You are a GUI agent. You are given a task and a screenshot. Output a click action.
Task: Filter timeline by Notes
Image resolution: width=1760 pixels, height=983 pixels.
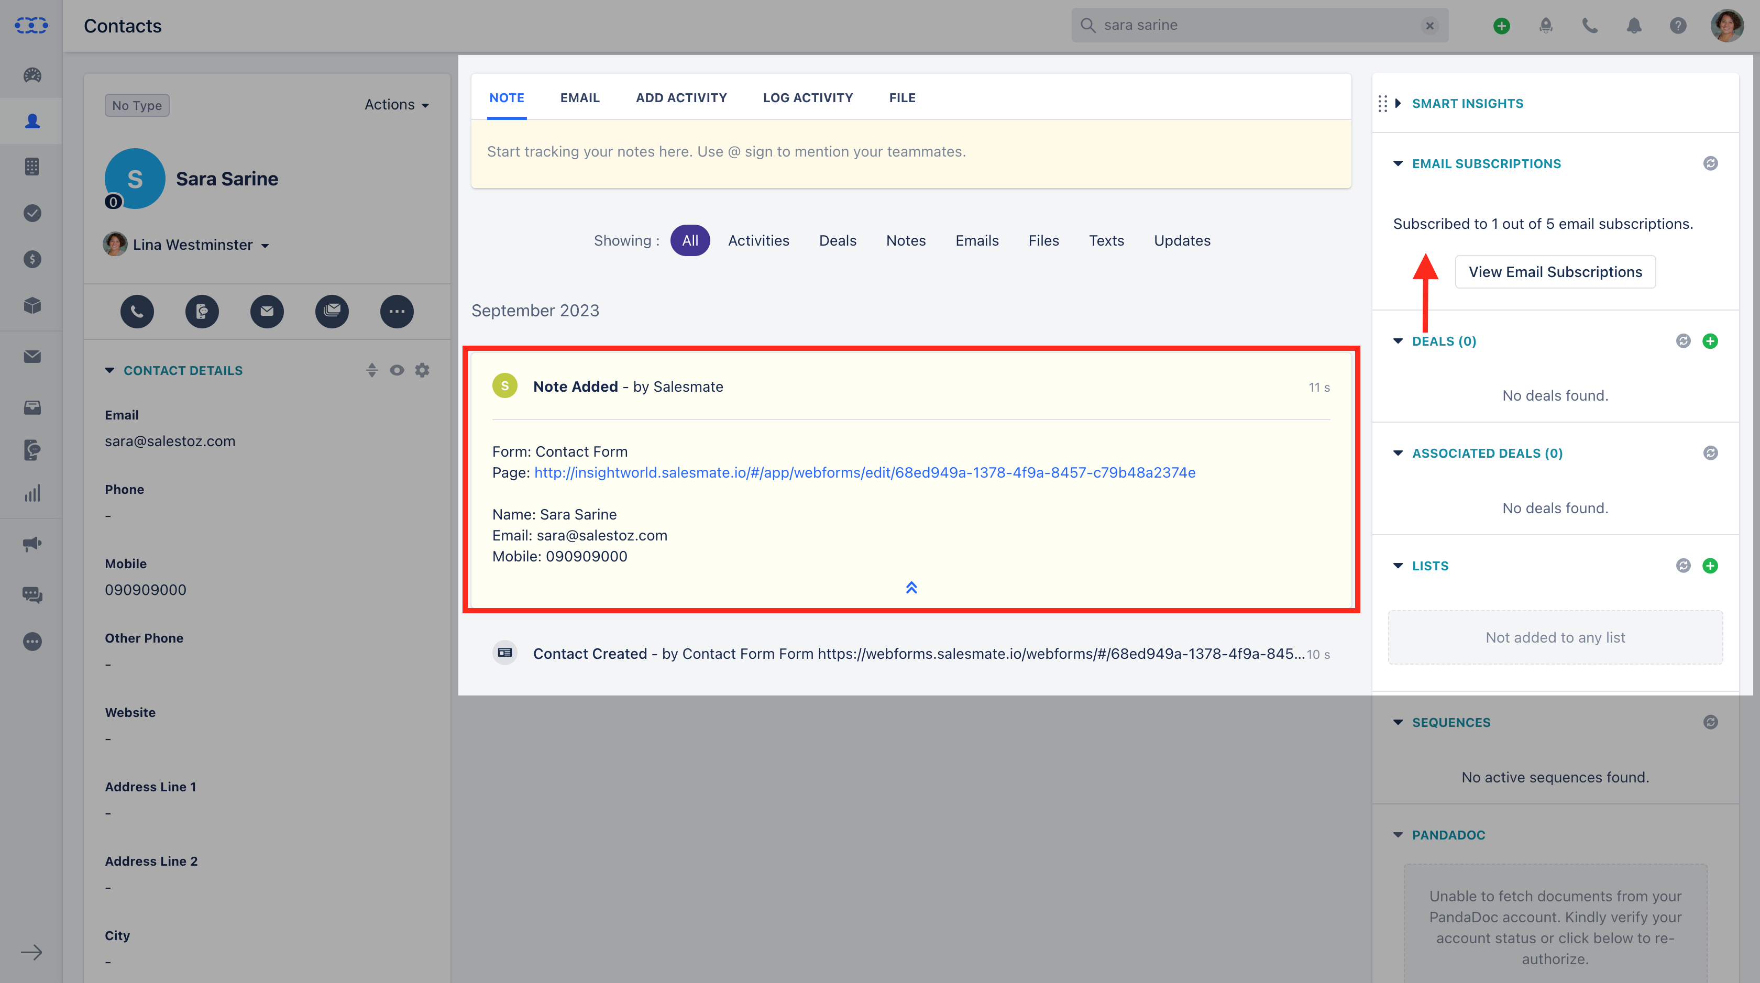[905, 240]
